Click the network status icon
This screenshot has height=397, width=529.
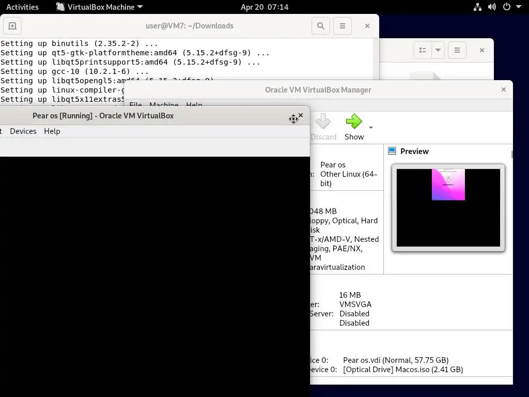point(477,7)
